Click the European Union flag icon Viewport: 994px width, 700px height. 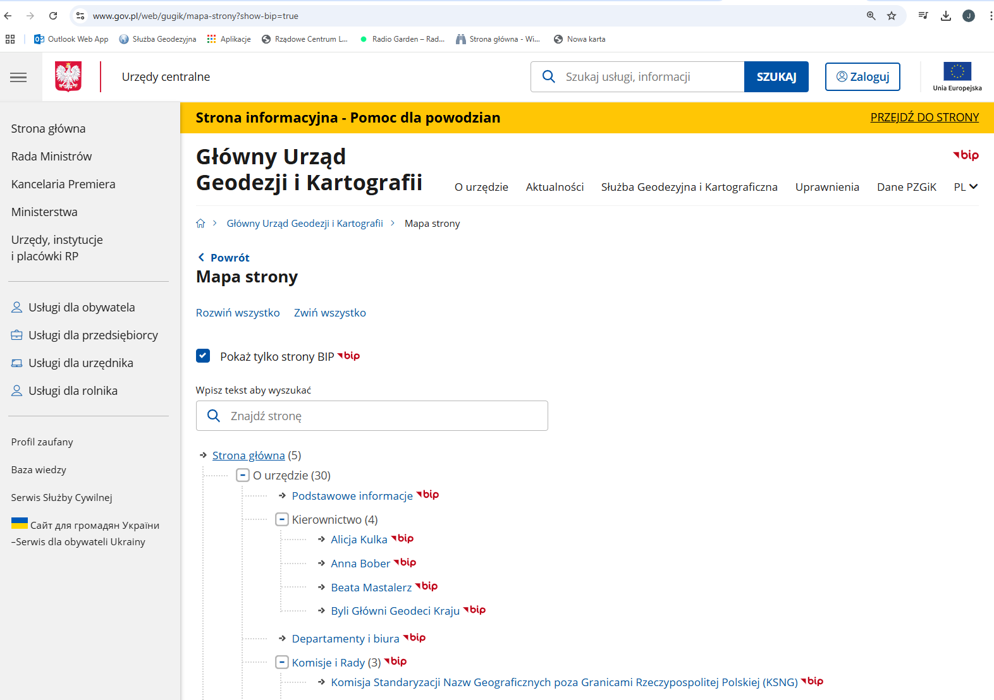click(957, 71)
